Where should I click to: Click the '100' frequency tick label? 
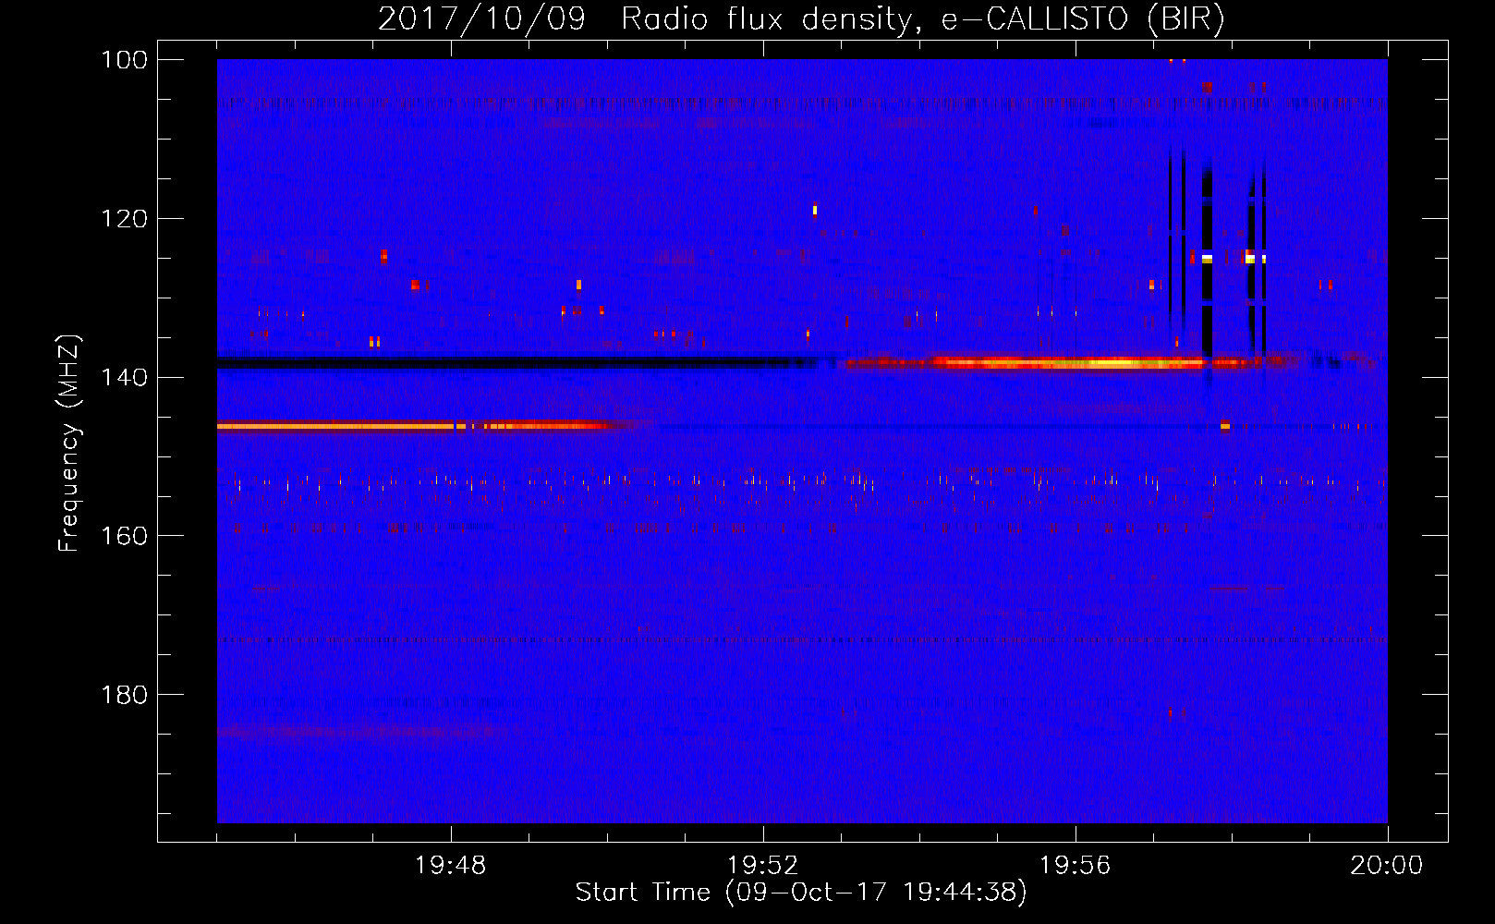[x=124, y=60]
